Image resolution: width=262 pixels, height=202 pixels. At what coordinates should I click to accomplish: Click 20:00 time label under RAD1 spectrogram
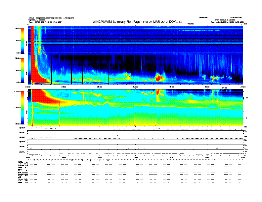207,87
